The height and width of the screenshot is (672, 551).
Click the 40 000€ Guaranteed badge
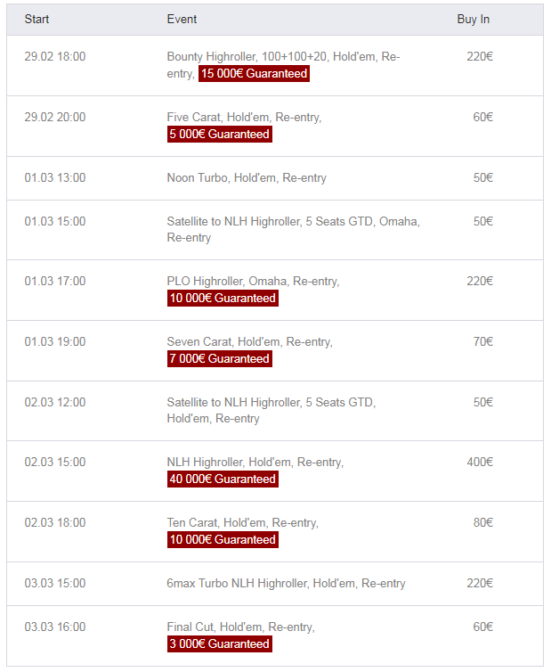click(223, 479)
